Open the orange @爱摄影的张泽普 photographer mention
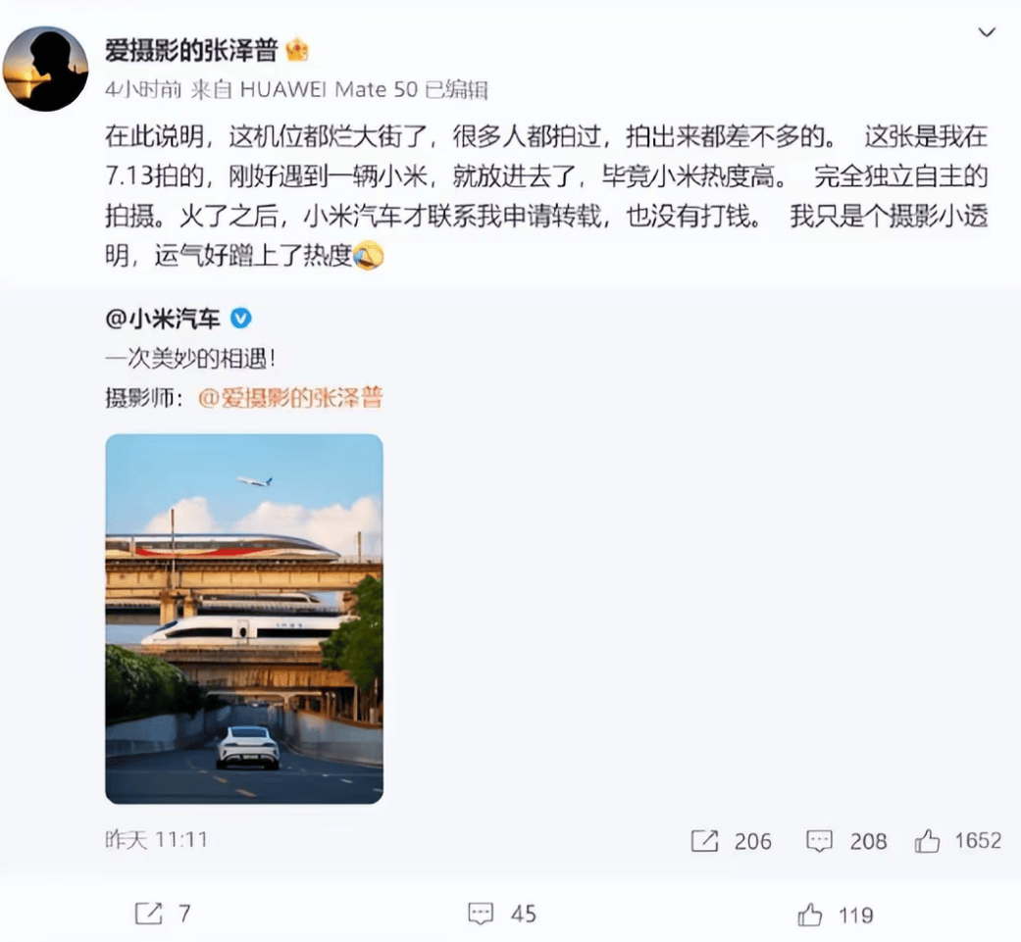This screenshot has height=942, width=1021. coord(290,398)
